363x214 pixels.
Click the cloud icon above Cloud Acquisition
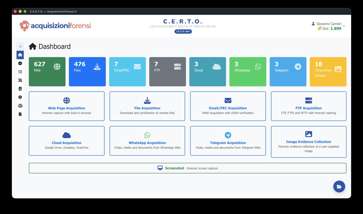[x=67, y=135]
